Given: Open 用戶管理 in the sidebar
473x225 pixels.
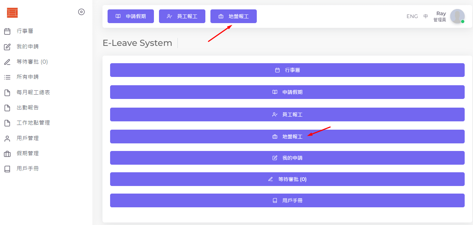Looking at the screenshot, I should click(28, 138).
